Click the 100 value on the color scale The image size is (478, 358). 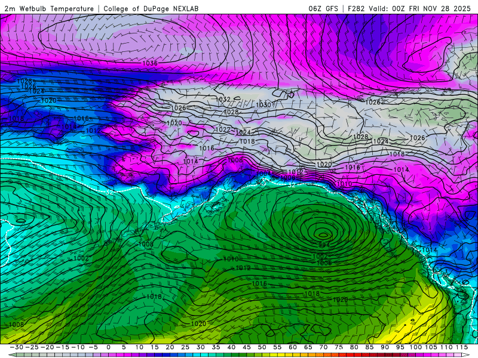415,347
